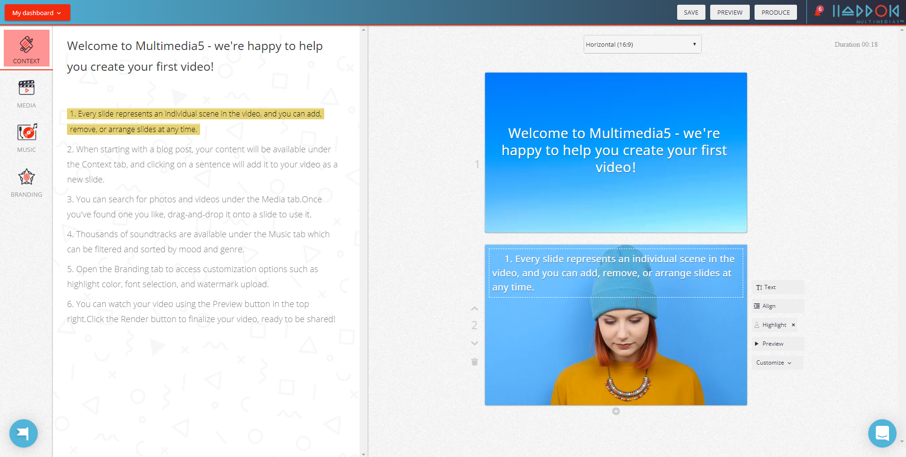Click the PRODUCE button

pyautogui.click(x=775, y=12)
